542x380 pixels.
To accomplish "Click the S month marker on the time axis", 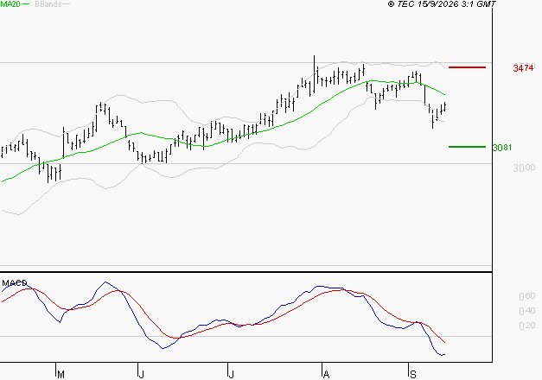I will pos(412,374).
